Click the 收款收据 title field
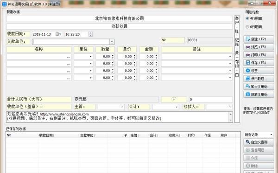Screen dimensions: 278x173 tap(120, 26)
